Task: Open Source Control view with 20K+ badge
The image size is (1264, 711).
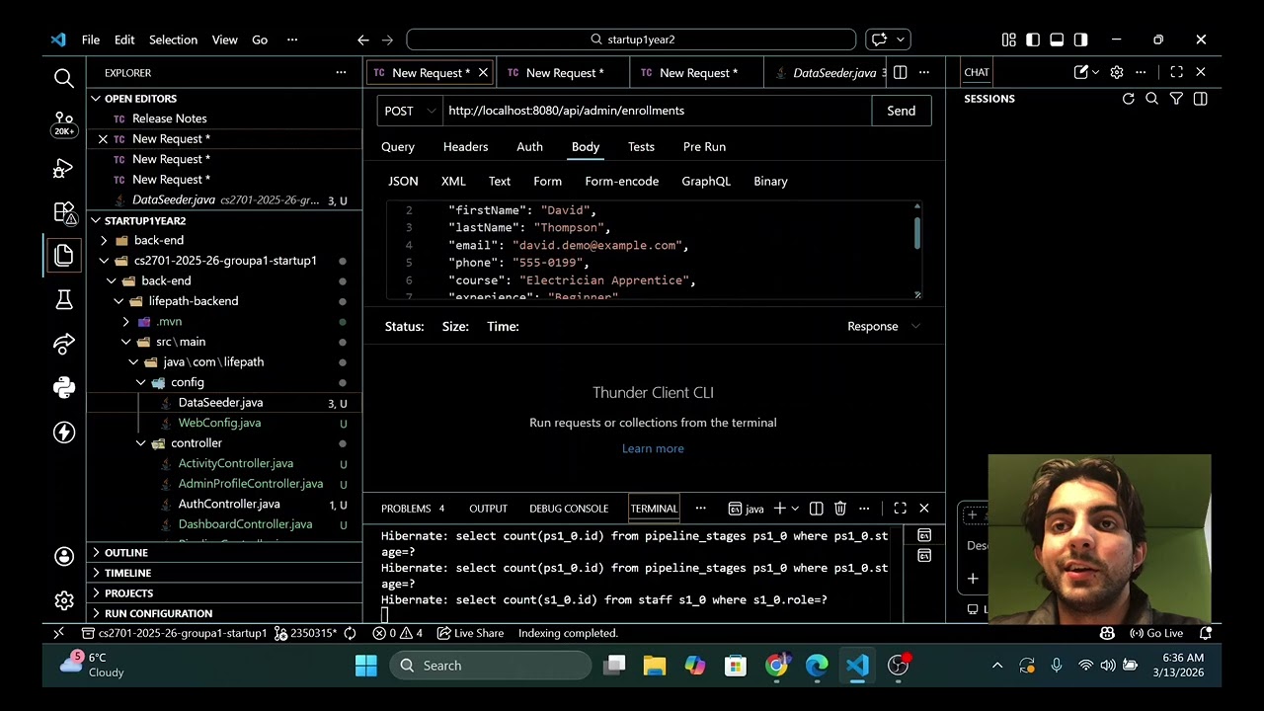Action: (64, 122)
